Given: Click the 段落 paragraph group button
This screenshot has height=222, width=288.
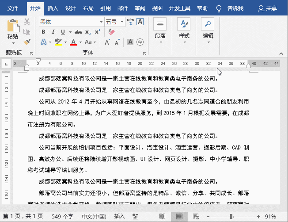Looking at the screenshot, I should coord(160,30).
